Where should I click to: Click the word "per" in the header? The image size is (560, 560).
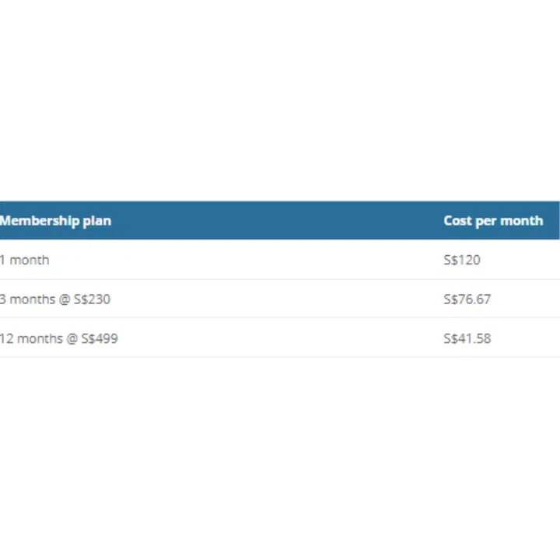click(486, 221)
